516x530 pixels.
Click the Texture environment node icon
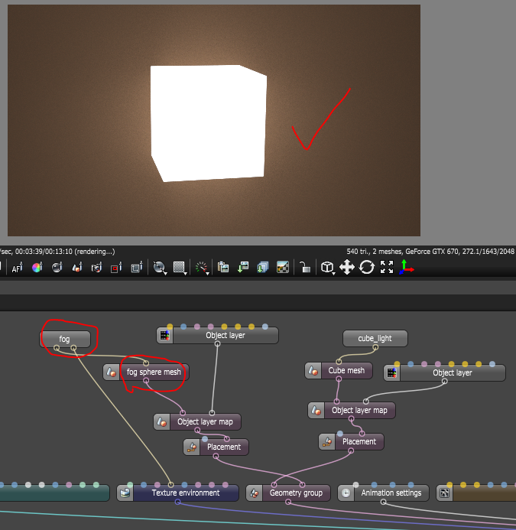click(x=125, y=493)
